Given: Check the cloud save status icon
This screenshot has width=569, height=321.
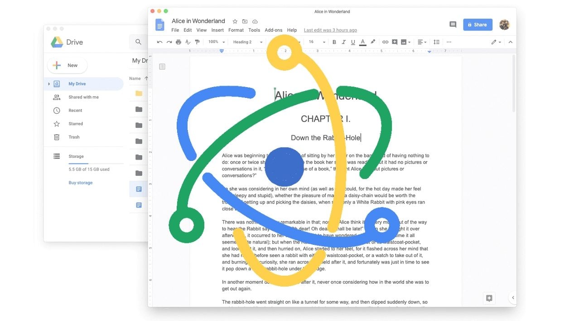Looking at the screenshot, I should (255, 21).
